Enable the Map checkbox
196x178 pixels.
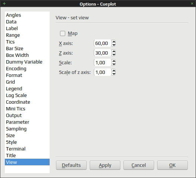click(63, 33)
